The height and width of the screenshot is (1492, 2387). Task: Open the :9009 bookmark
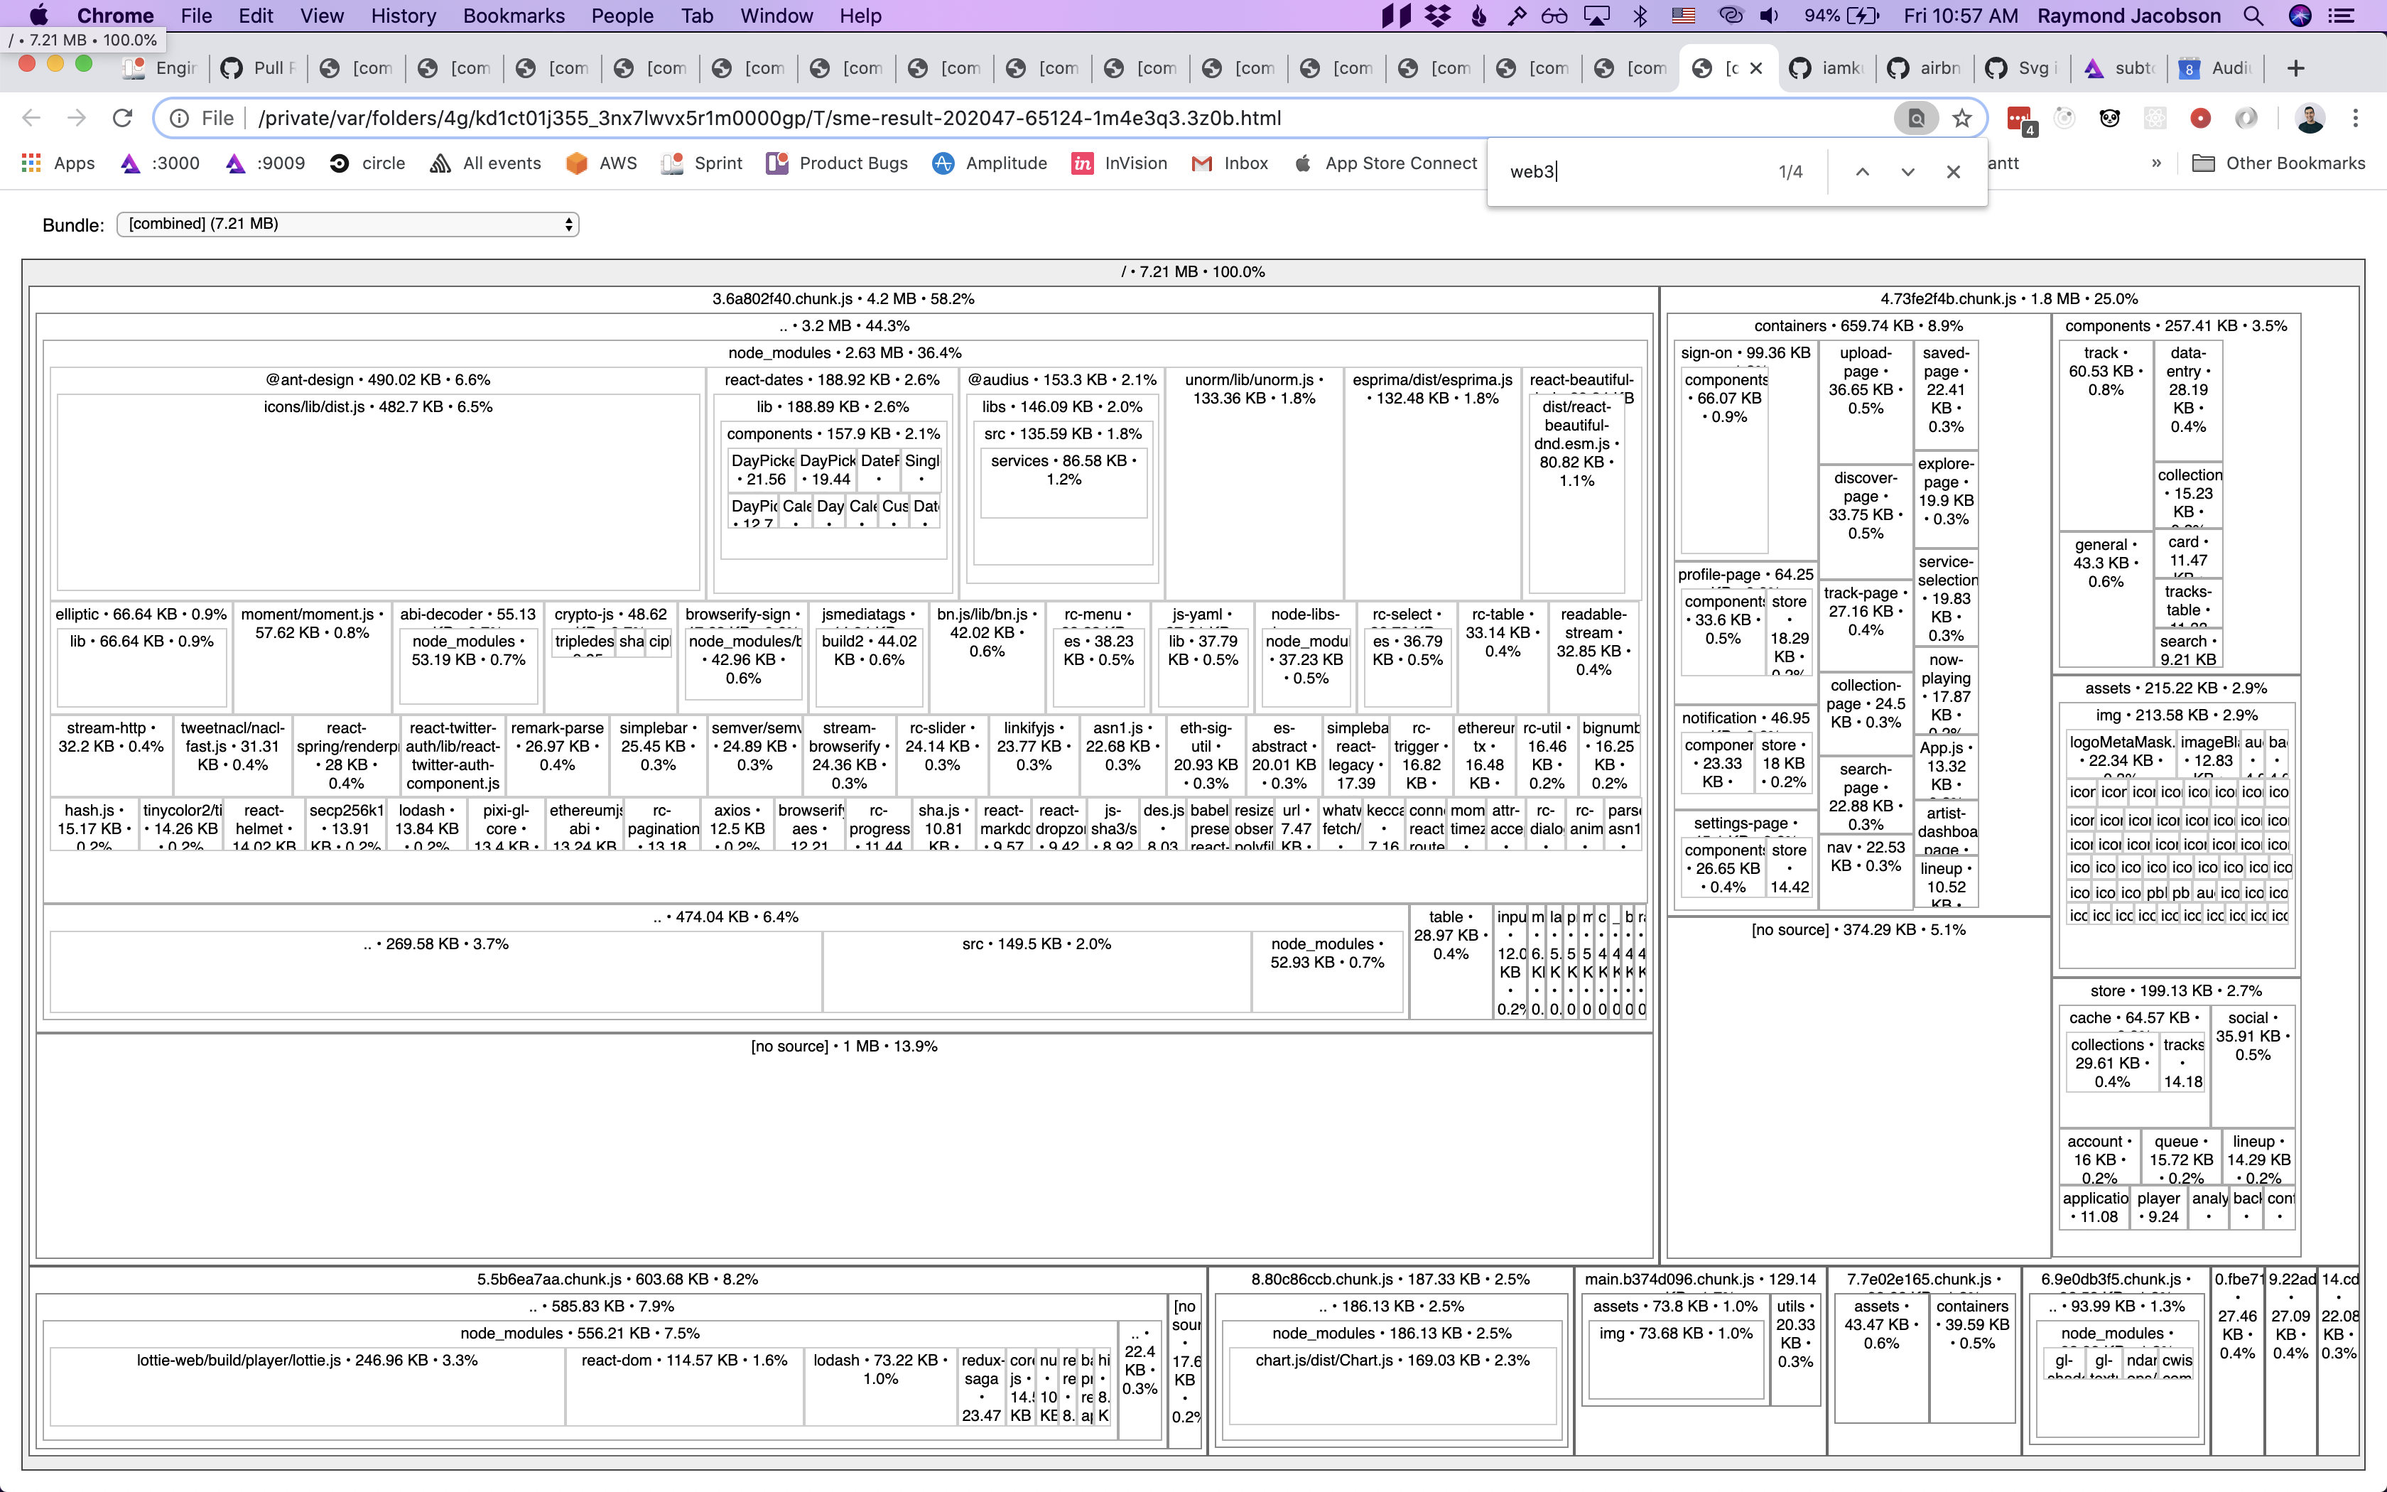point(265,163)
